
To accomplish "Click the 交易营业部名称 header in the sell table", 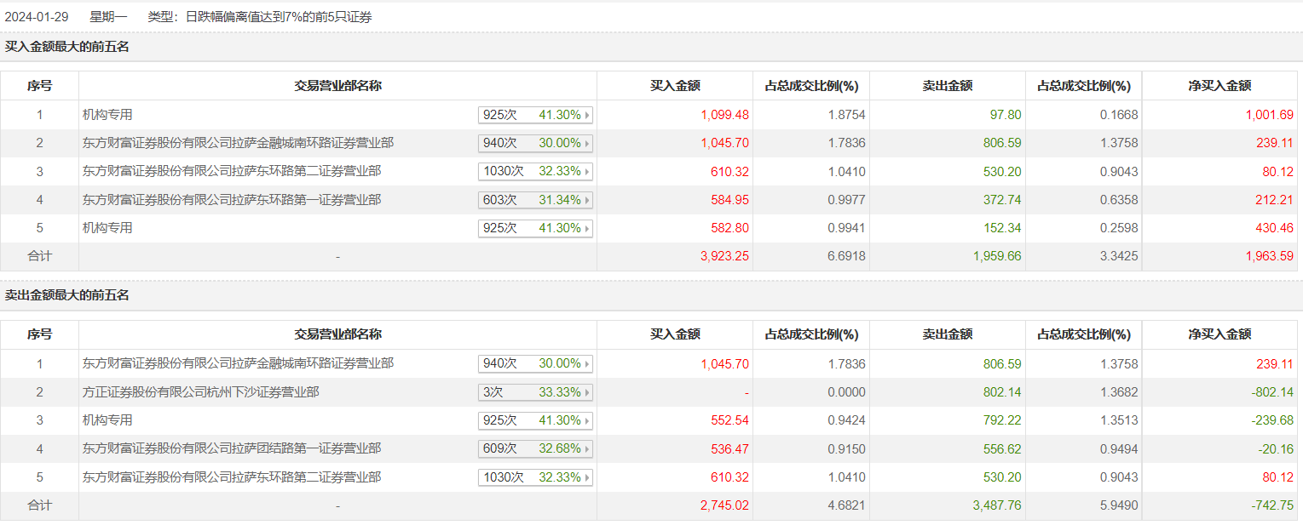I will (337, 334).
